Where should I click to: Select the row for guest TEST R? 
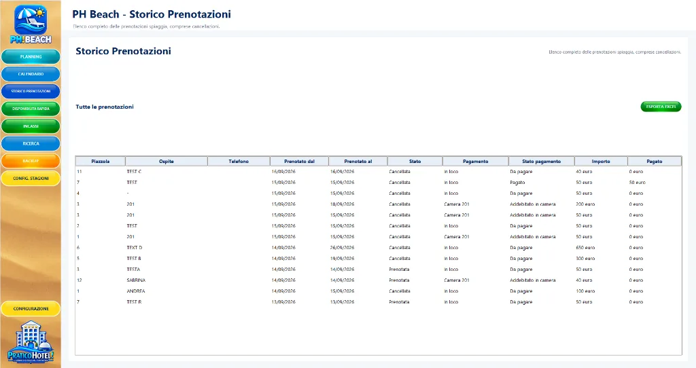pyautogui.click(x=378, y=302)
